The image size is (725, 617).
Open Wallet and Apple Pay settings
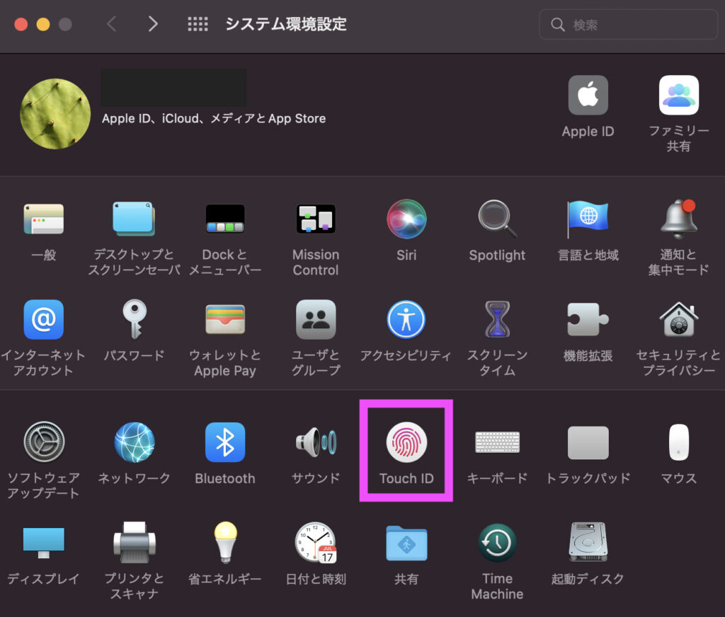(x=224, y=319)
